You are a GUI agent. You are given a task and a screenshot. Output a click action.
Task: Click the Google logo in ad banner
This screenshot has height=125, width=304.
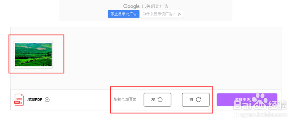point(131,6)
